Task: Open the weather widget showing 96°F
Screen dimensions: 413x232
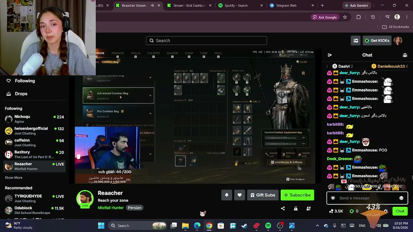Action: 19,226
